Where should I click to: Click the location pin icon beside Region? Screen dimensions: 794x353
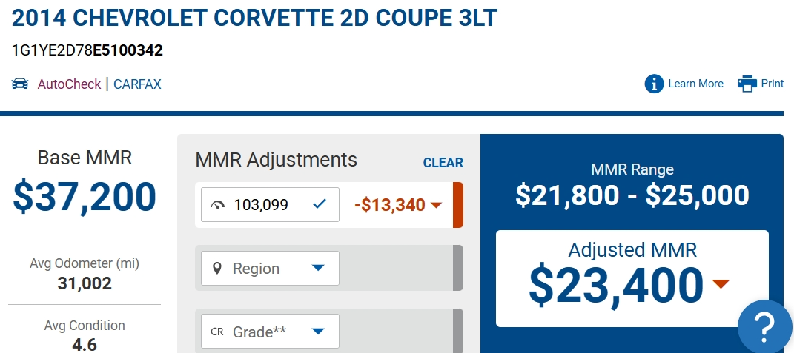[217, 268]
